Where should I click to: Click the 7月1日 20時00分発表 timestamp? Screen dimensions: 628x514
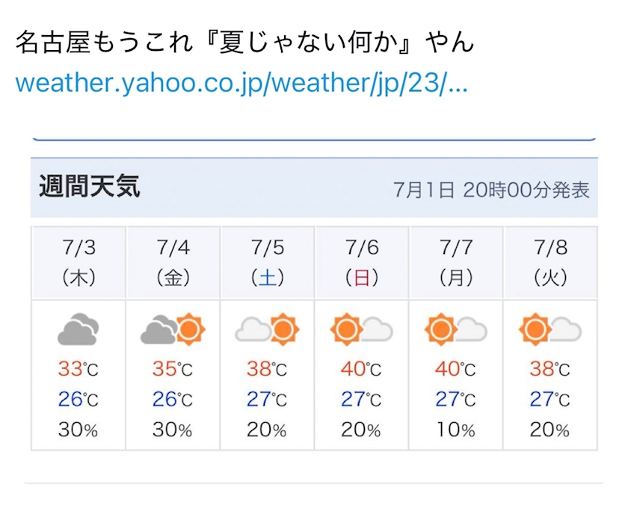click(x=491, y=190)
